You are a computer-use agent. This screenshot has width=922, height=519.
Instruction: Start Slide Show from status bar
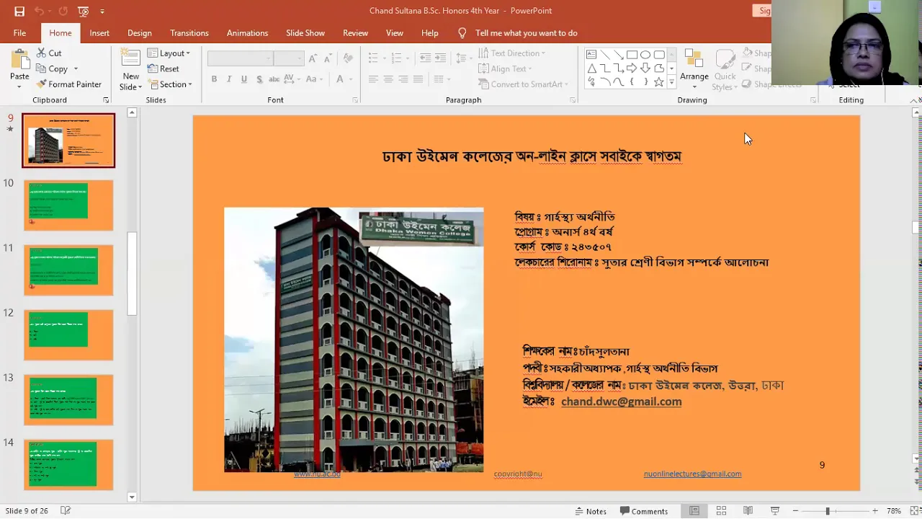[775, 511]
